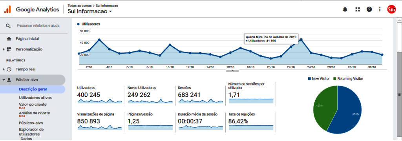Click the Sessões metric 683 241
Screen dimensions: 402x141
(189, 95)
